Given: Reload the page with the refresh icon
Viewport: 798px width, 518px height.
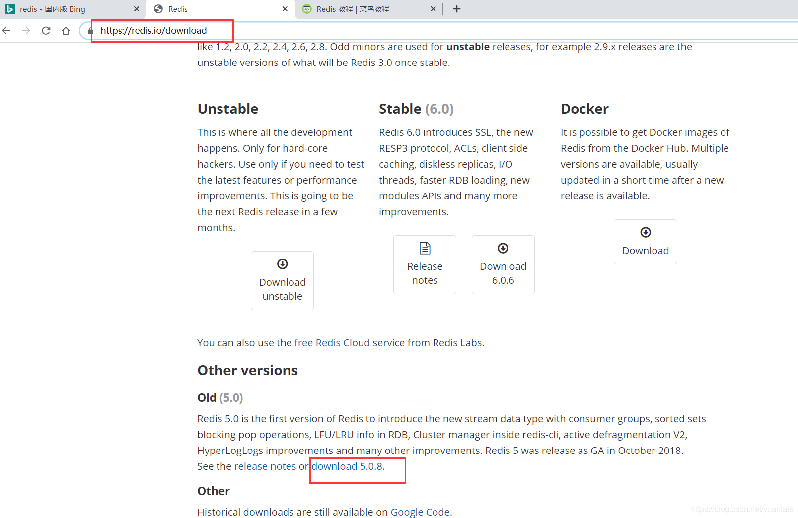Looking at the screenshot, I should point(46,31).
